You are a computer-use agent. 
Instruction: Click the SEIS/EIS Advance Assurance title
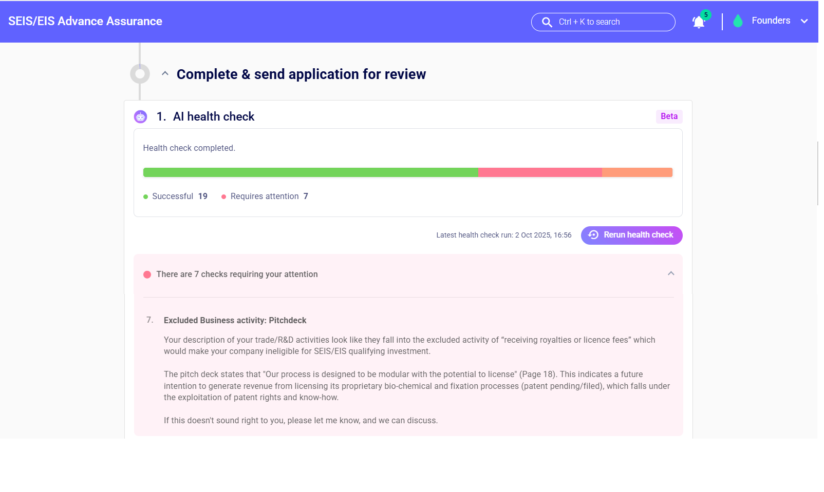click(x=85, y=21)
